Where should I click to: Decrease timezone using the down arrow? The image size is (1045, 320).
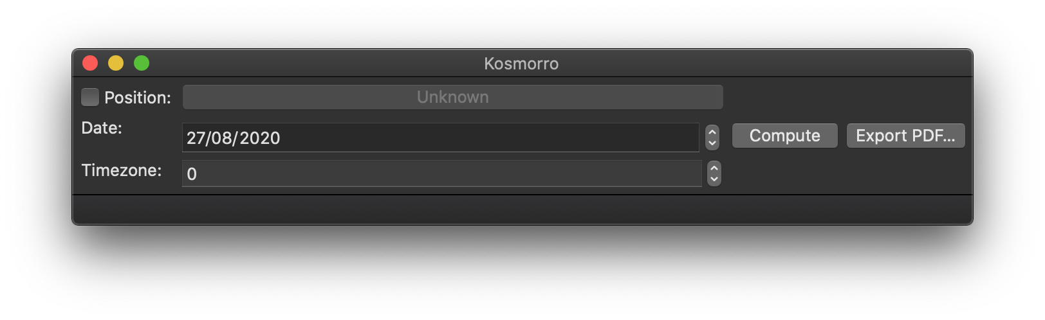[714, 179]
